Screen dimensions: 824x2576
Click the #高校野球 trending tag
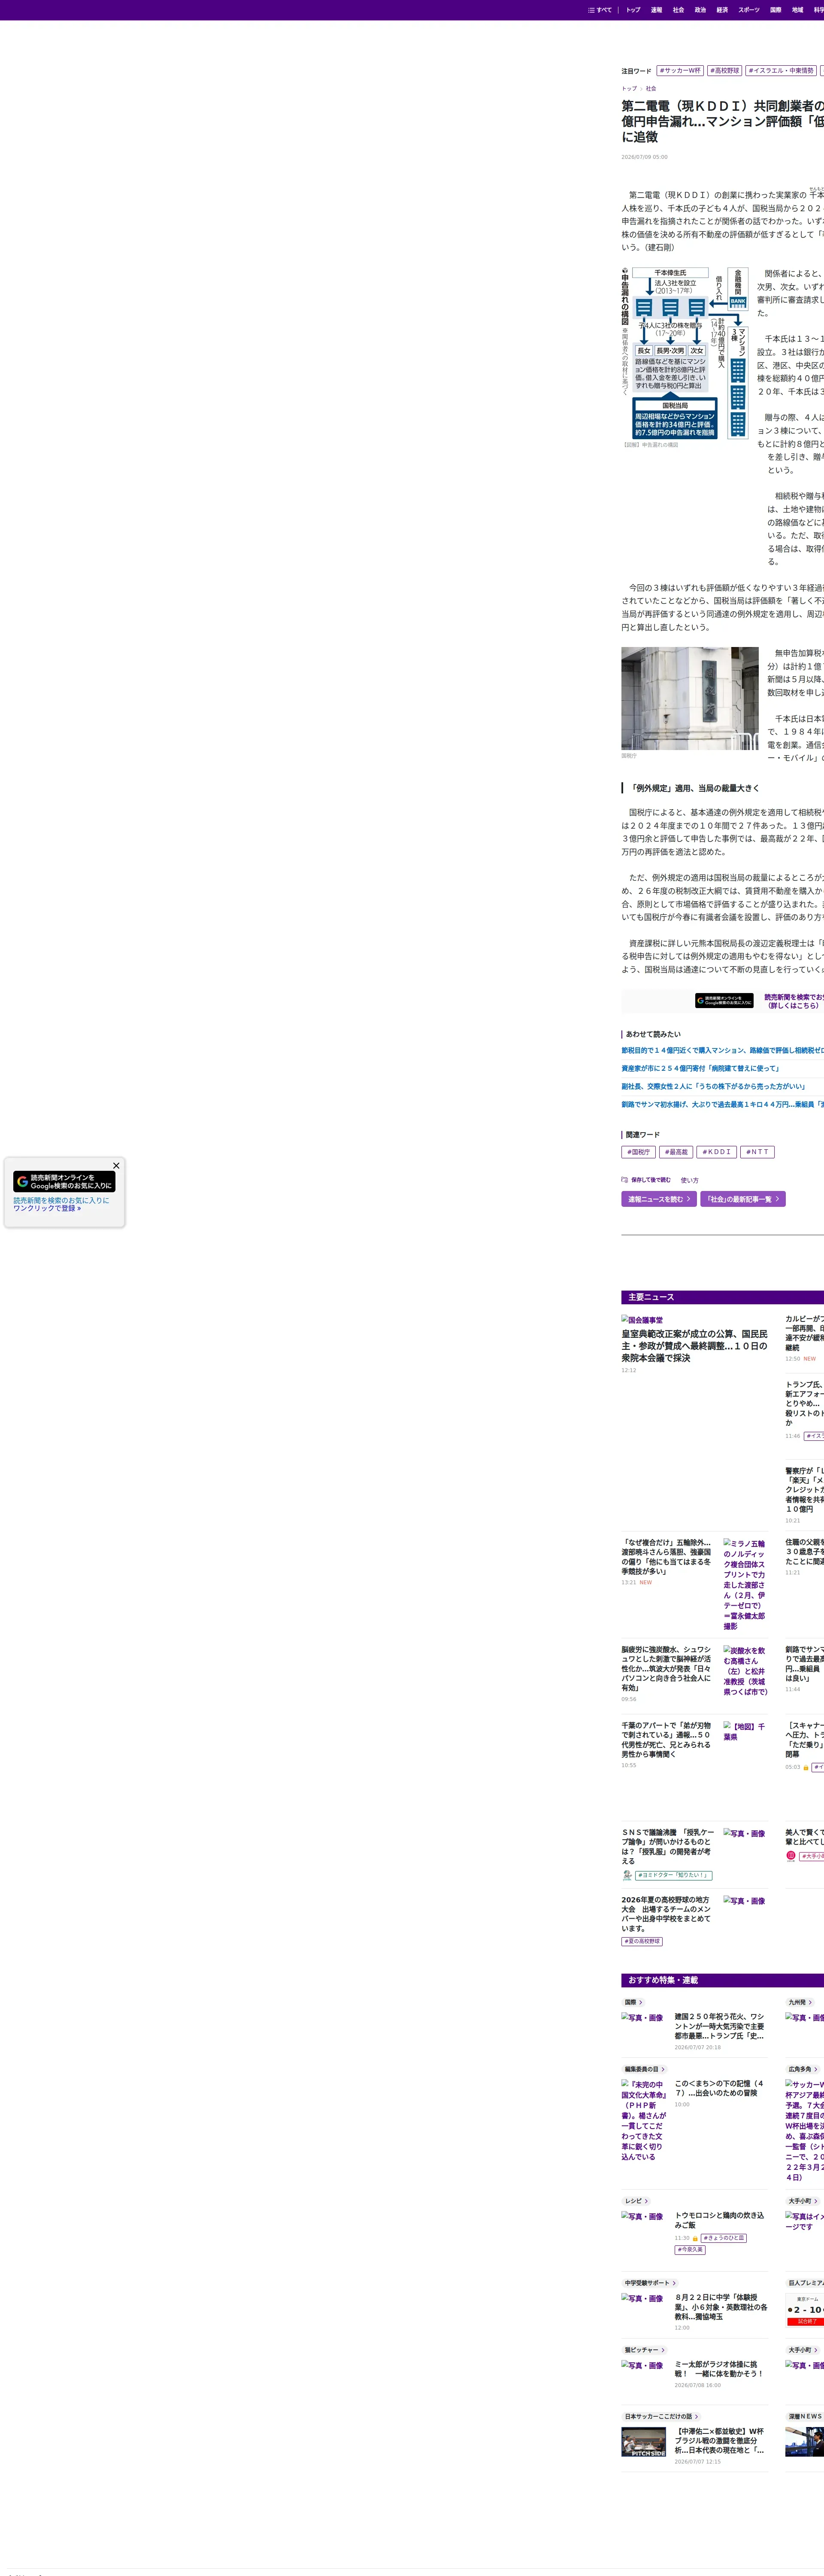pos(725,71)
